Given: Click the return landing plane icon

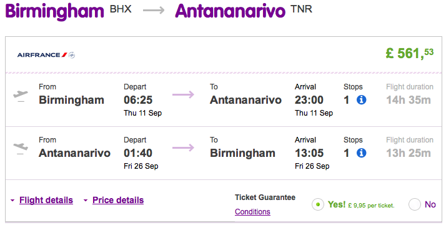Looking at the screenshot, I should (x=21, y=149).
